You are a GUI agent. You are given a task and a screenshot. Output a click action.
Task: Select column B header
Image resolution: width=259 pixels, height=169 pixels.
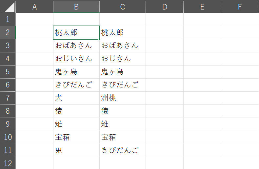pos(76,7)
